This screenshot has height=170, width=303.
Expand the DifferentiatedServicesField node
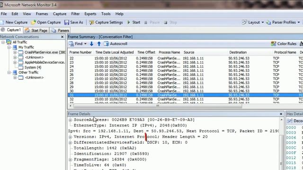70,143
